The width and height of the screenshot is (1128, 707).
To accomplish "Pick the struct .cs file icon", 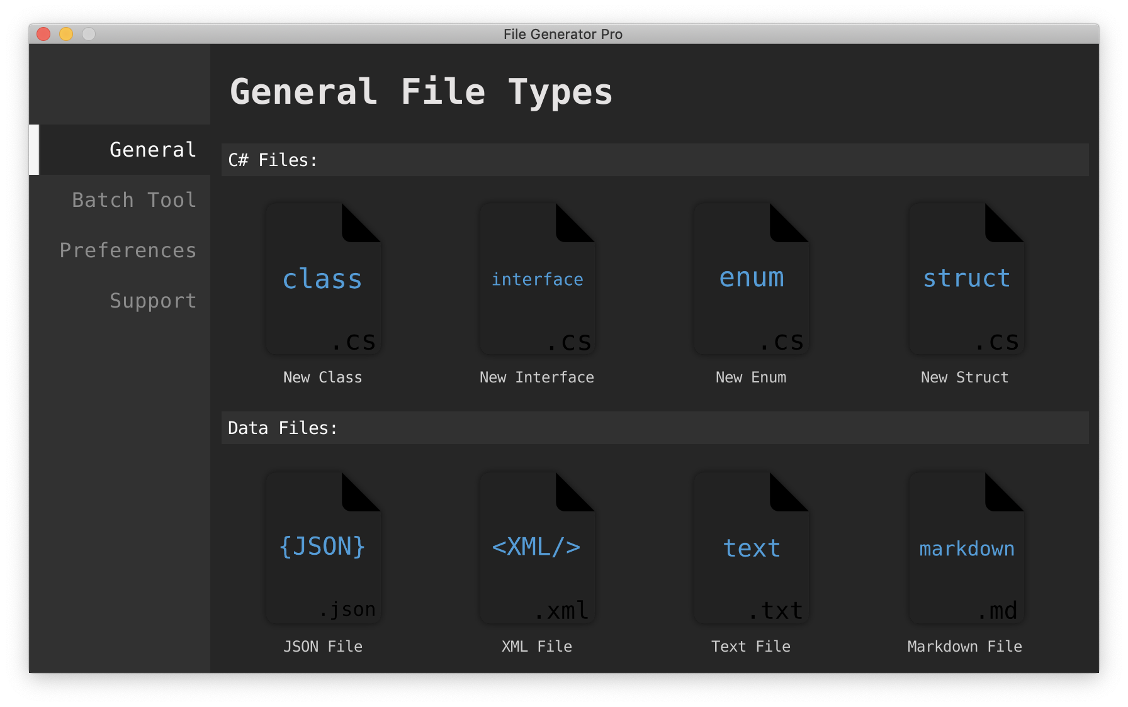I will (x=966, y=279).
